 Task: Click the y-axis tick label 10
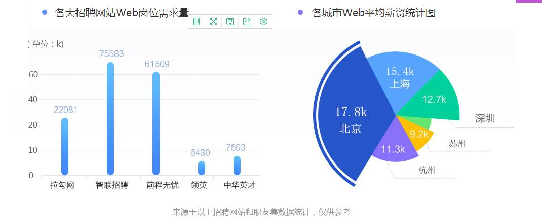point(33,150)
